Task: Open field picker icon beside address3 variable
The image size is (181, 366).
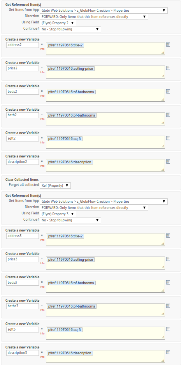Action: pyautogui.click(x=168, y=235)
